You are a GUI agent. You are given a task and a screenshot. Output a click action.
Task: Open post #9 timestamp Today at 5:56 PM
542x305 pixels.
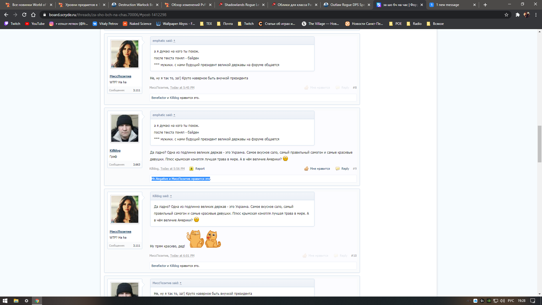tap(172, 169)
